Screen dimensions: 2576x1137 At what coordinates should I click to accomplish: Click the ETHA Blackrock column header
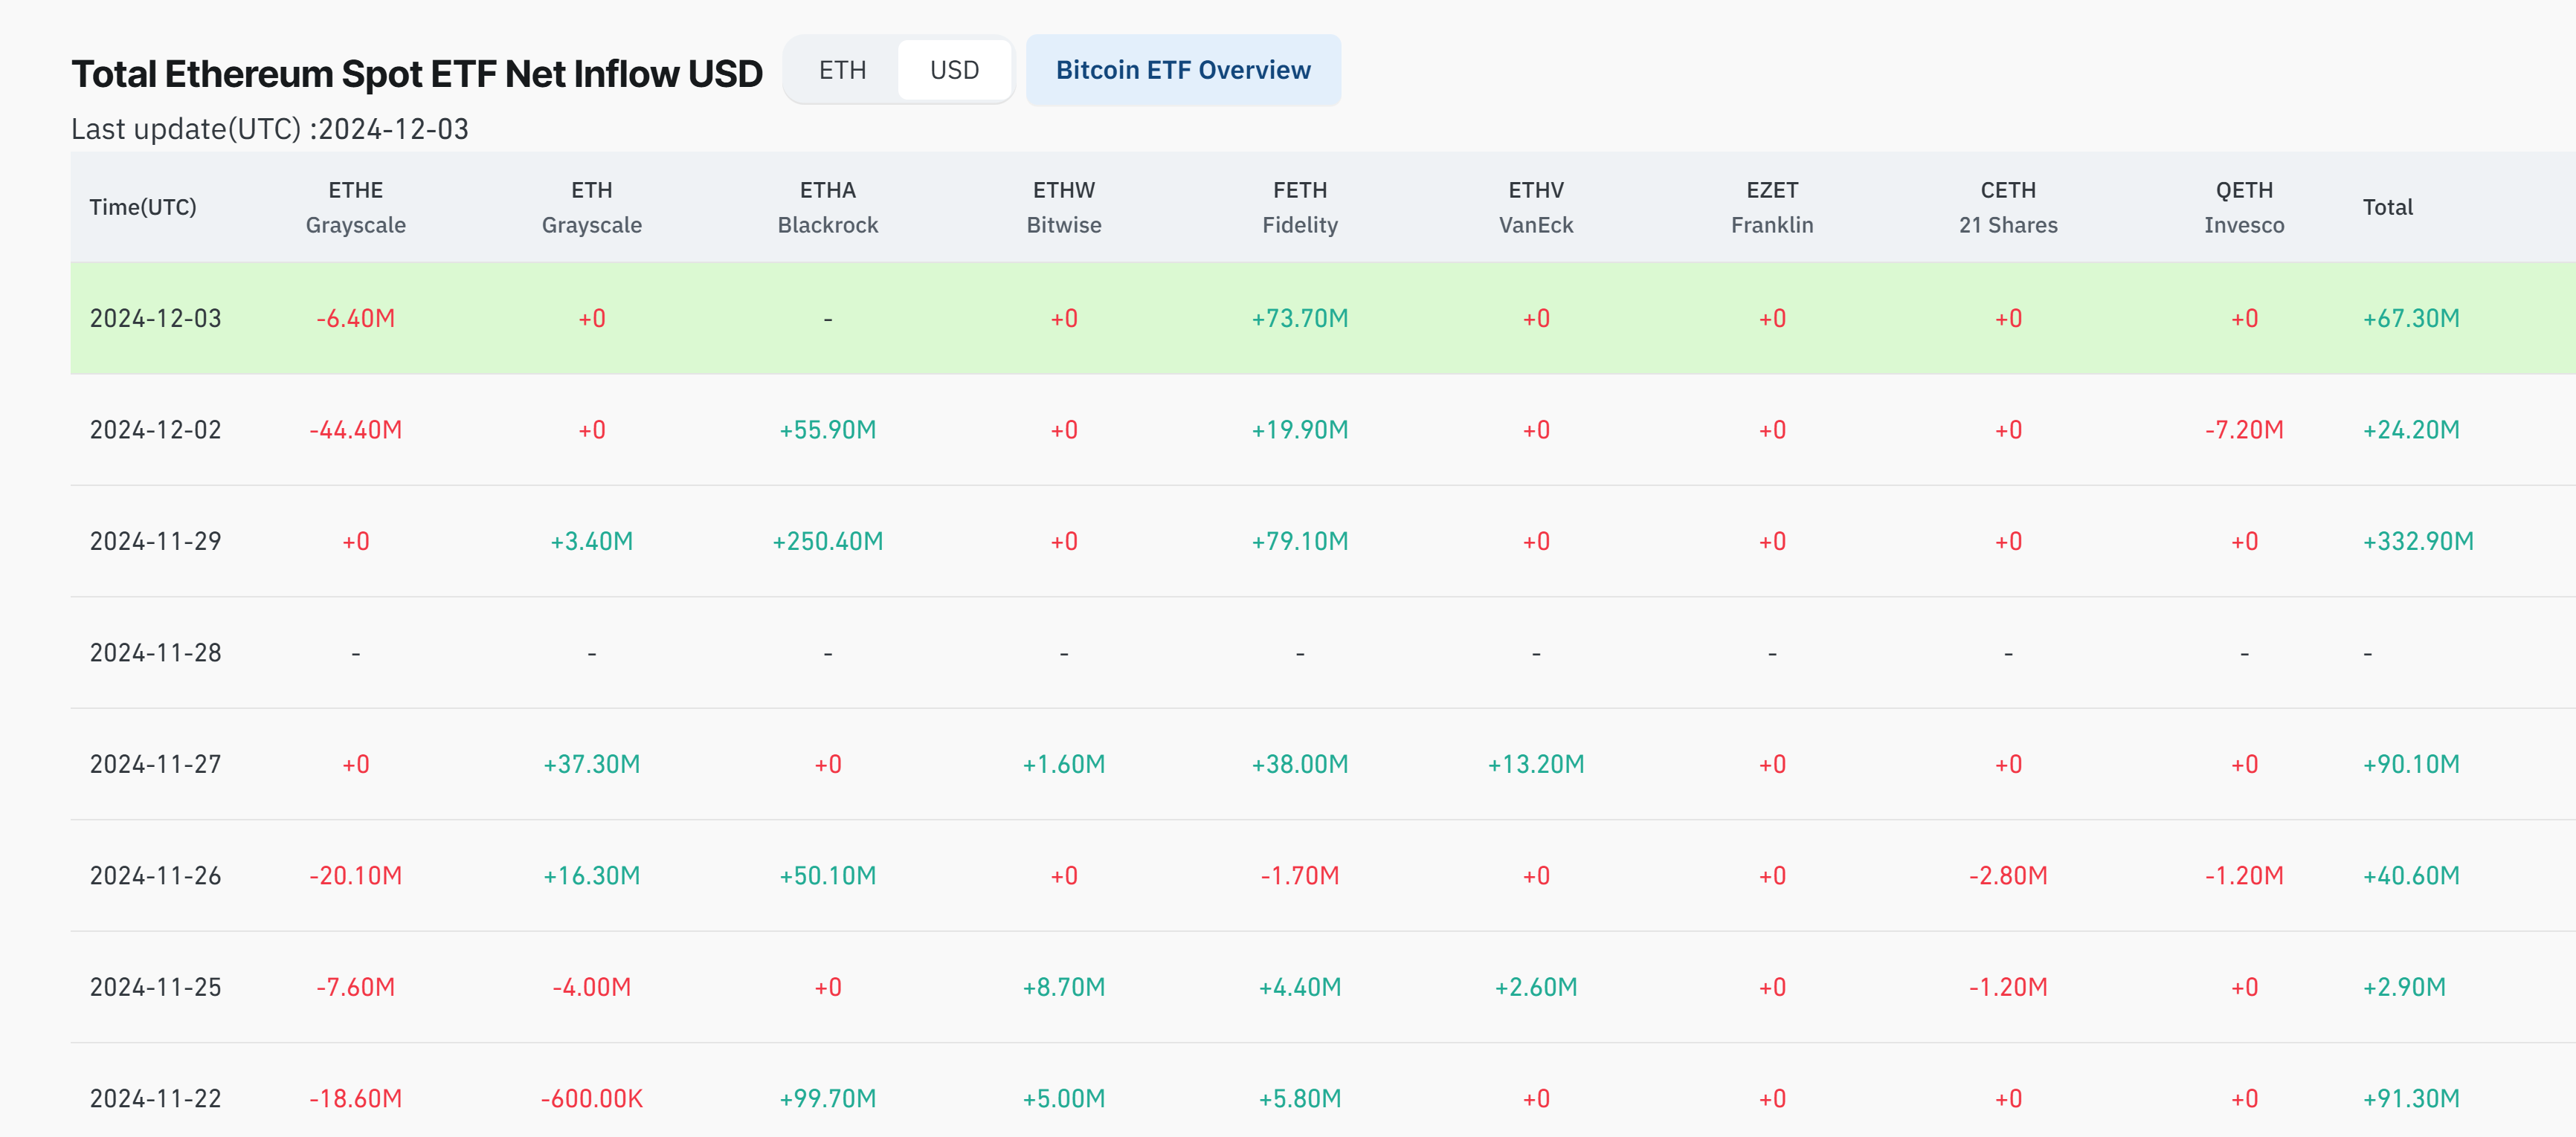pos(827,207)
